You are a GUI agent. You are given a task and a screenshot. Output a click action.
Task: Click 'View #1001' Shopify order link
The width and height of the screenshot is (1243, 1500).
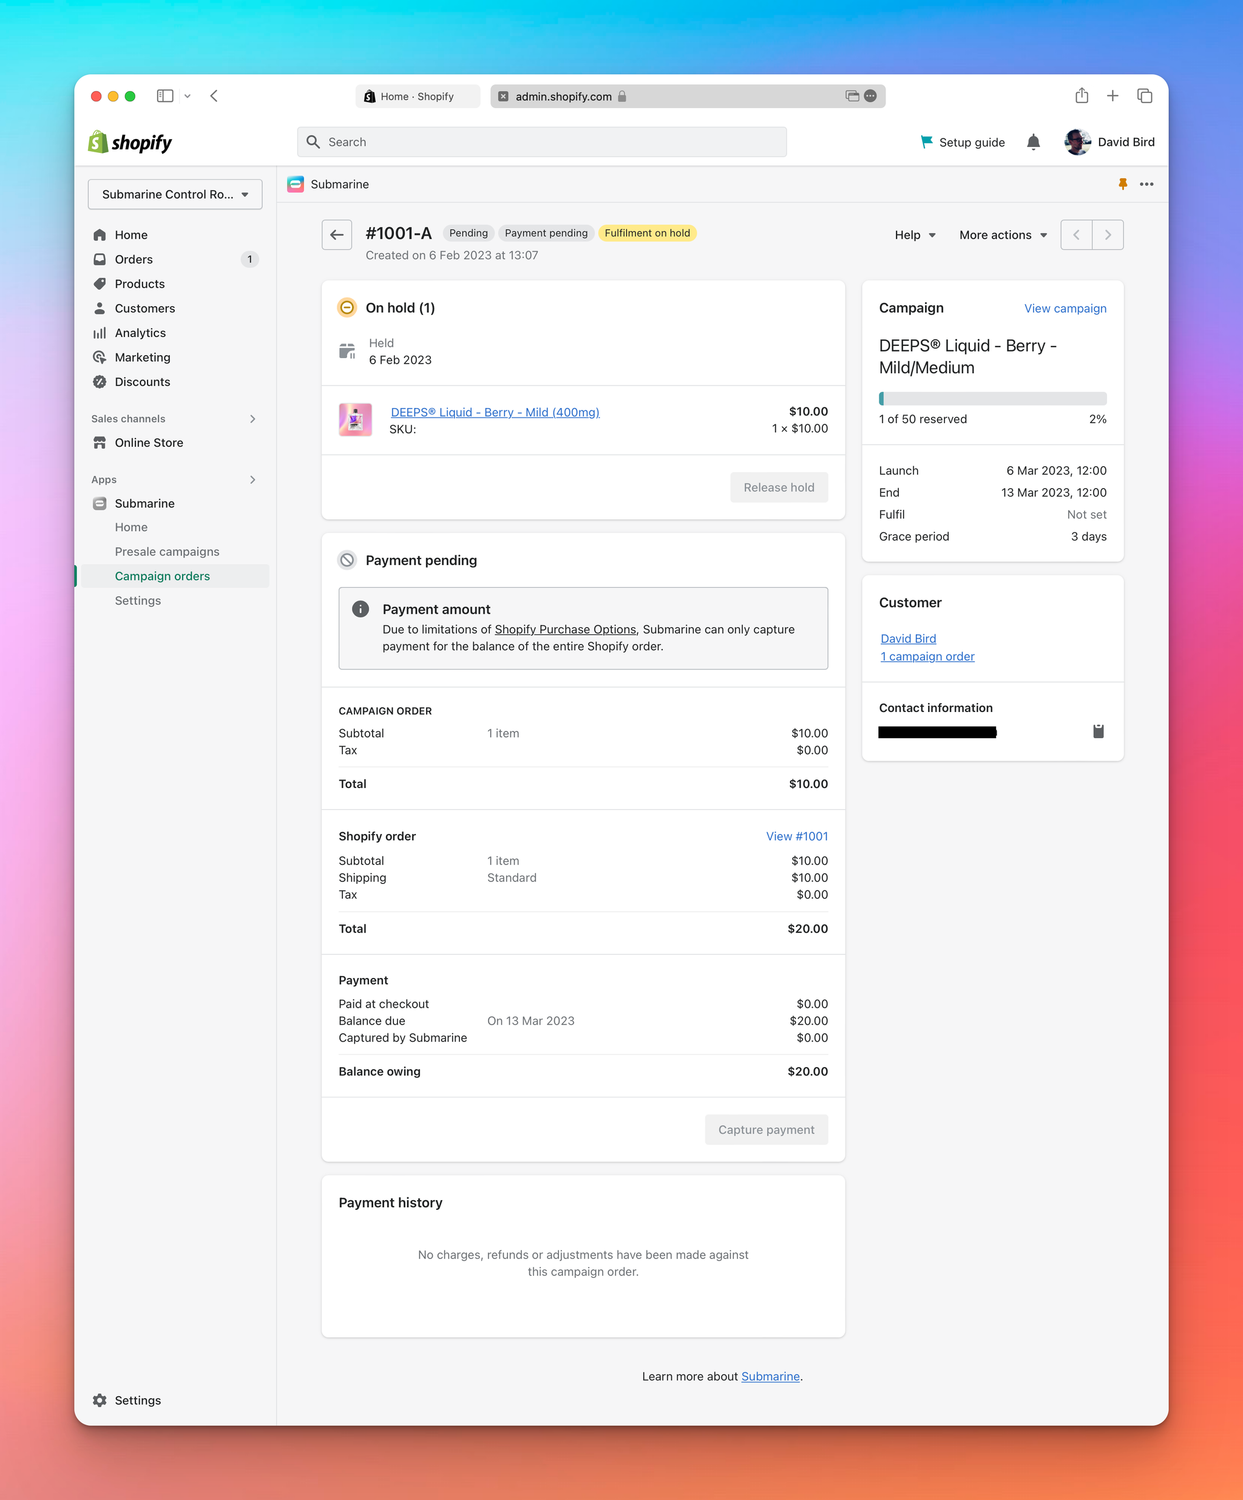(x=797, y=836)
